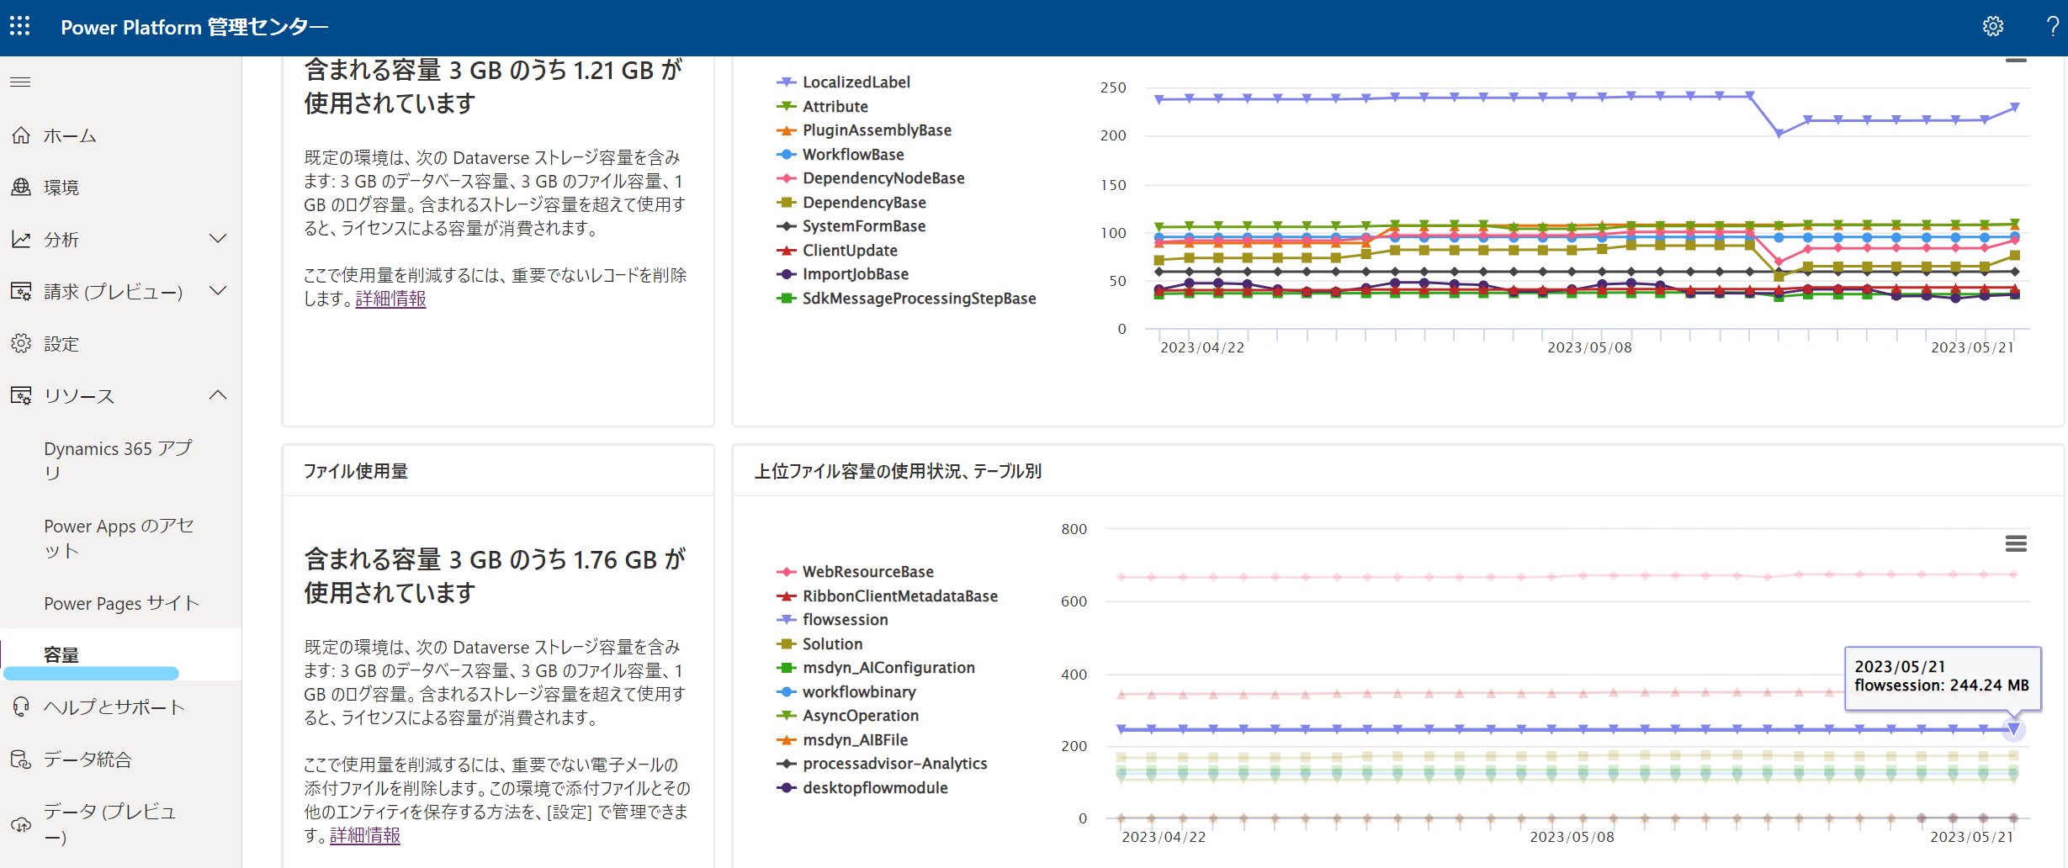Viewport: 2068px width, 868px height.
Task: Toggle SystemFormBase series in the legend
Action: coord(851,226)
